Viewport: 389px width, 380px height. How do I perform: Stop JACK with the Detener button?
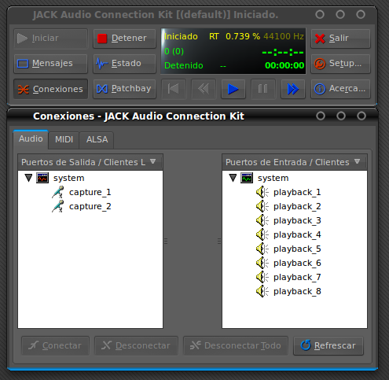(x=124, y=39)
